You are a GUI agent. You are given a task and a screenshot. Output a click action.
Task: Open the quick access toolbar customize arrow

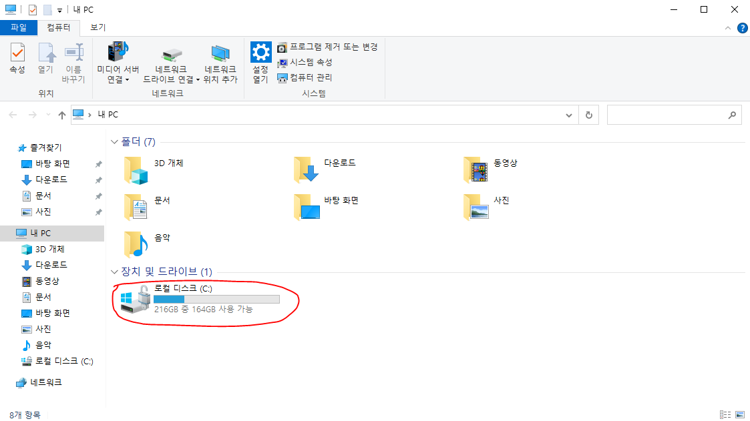tap(60, 10)
